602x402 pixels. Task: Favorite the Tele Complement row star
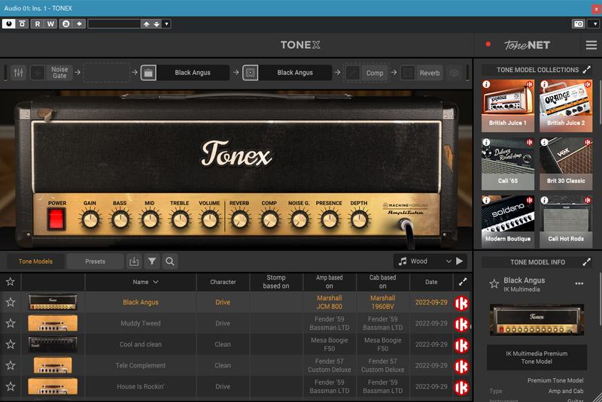(11, 365)
